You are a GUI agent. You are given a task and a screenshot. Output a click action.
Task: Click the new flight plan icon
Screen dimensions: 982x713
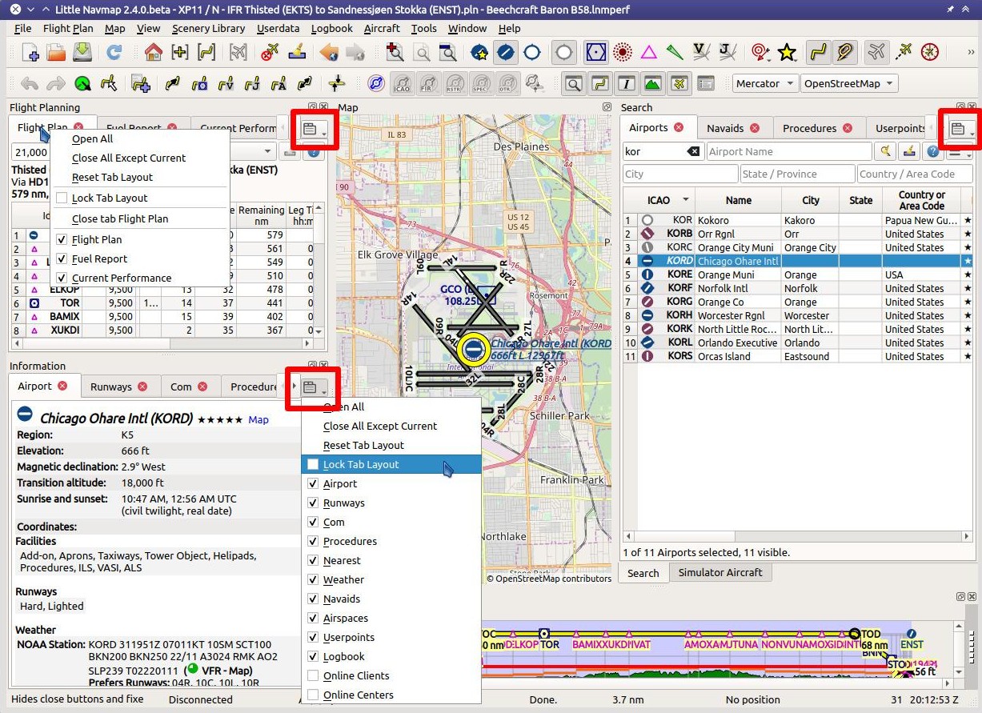click(x=30, y=54)
